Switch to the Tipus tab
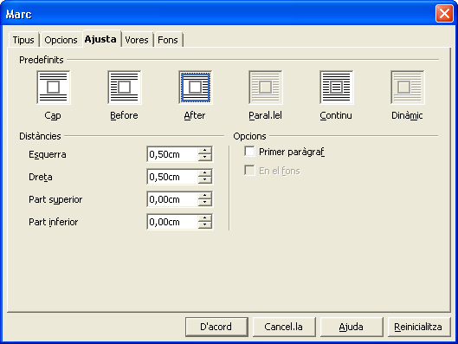This screenshot has width=458, height=344. (23, 40)
